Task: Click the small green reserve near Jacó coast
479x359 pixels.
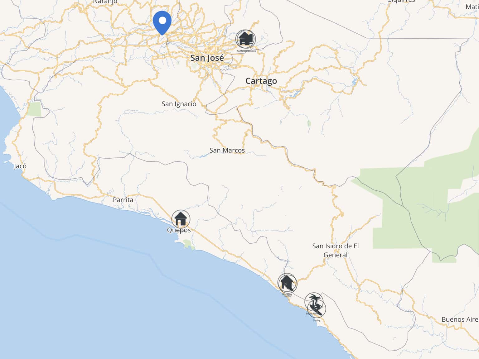Action: tap(34, 109)
